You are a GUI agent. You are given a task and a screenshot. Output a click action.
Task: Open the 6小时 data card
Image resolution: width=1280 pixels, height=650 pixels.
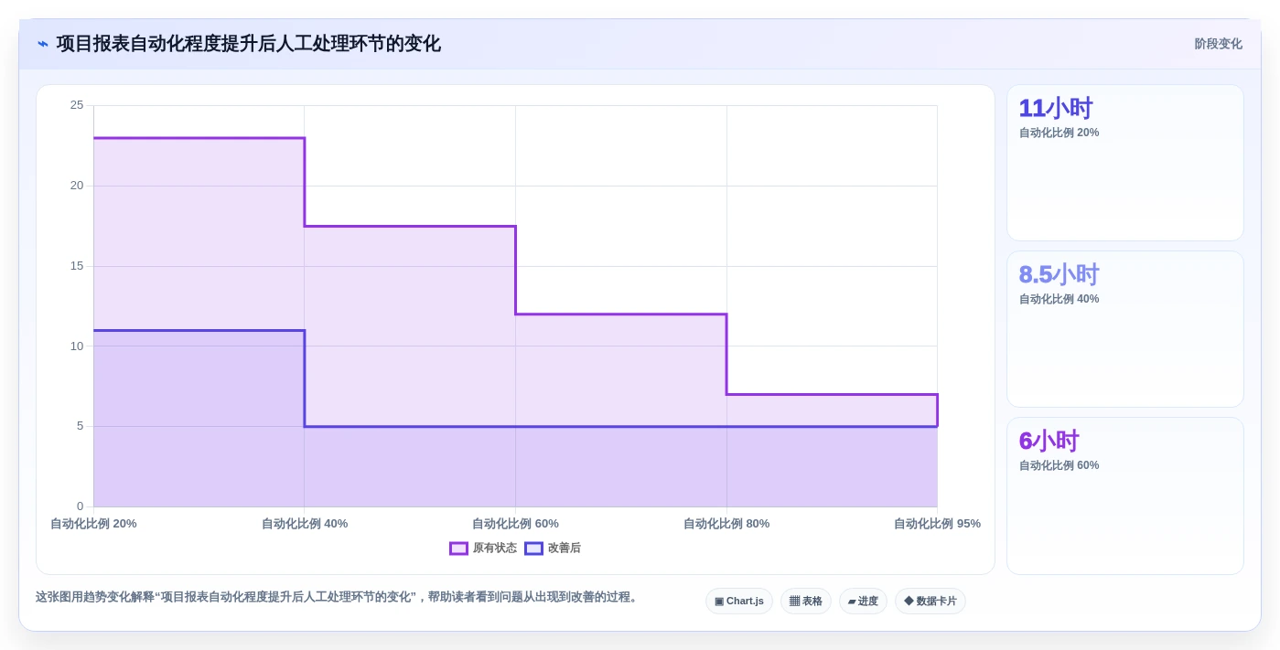pyautogui.click(x=1125, y=495)
